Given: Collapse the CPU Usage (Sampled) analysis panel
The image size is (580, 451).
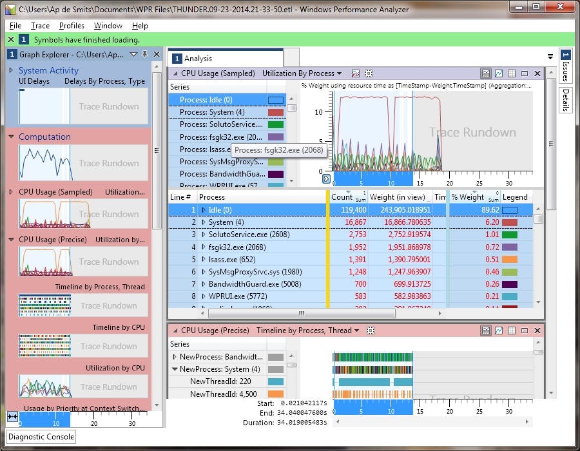Looking at the screenshot, I should (175, 73).
